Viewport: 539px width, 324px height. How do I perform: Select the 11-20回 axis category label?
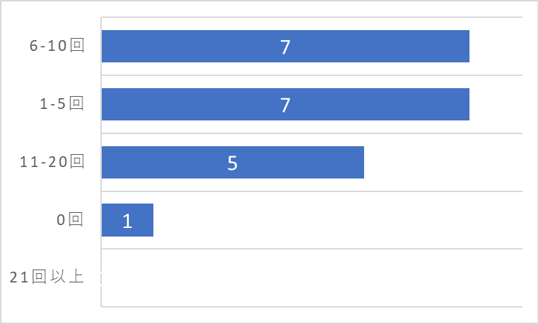click(x=52, y=162)
